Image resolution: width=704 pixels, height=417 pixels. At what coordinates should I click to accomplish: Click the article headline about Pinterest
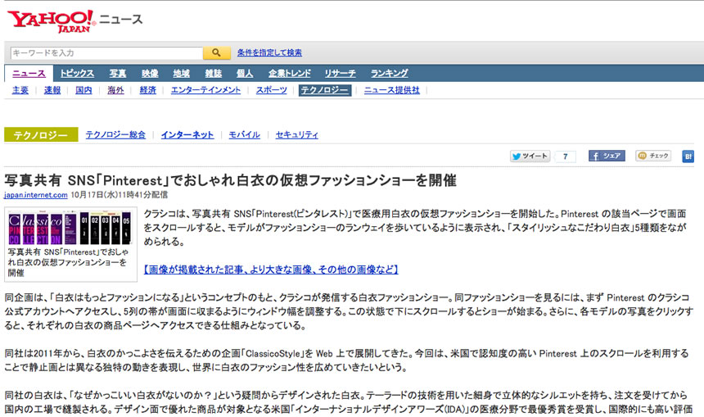coord(230,180)
